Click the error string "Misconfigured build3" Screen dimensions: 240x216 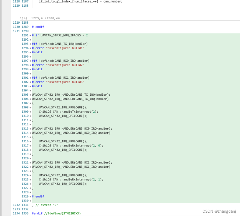point(65,82)
